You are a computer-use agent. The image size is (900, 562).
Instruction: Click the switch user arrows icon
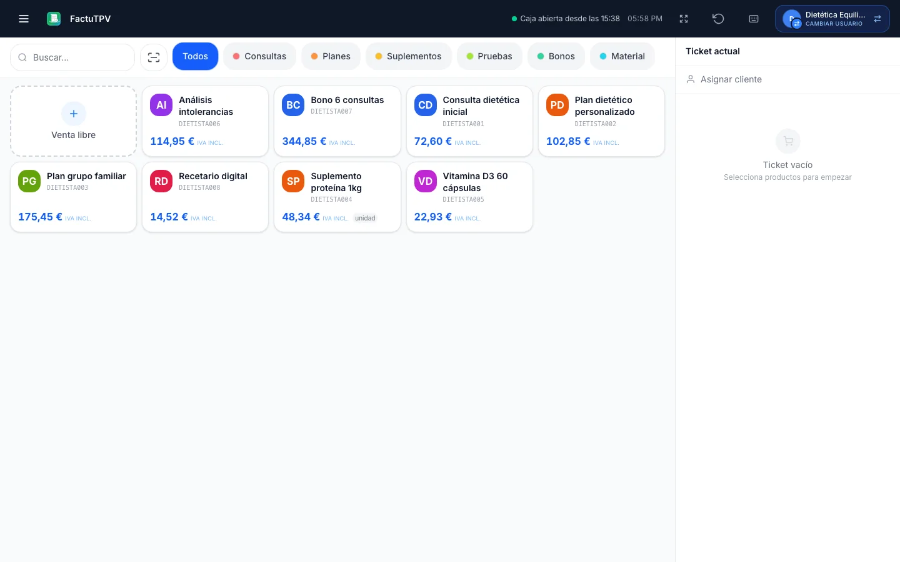tap(877, 19)
